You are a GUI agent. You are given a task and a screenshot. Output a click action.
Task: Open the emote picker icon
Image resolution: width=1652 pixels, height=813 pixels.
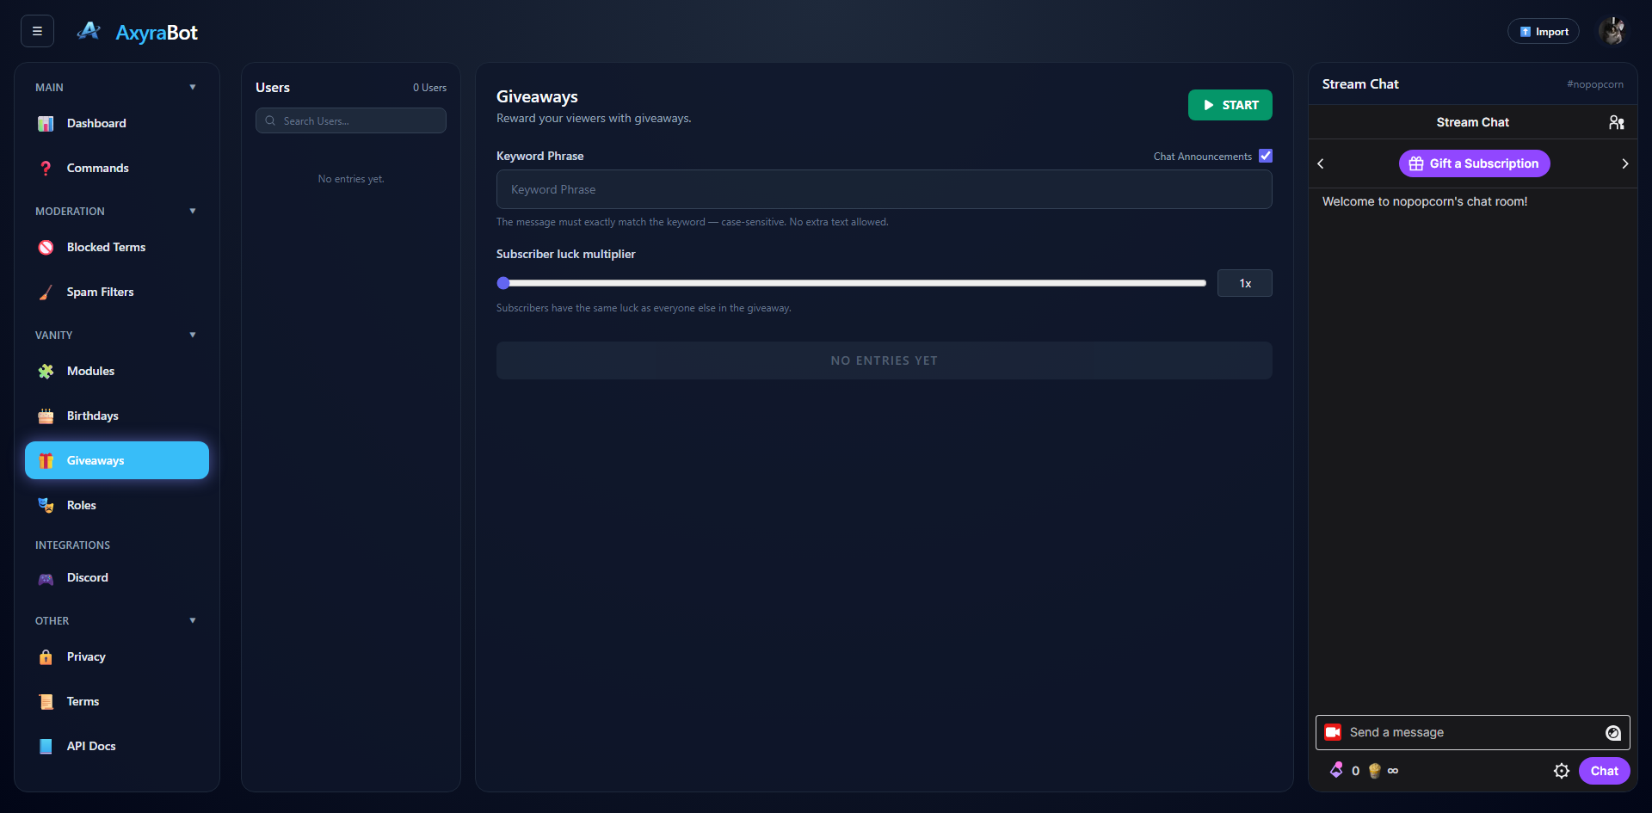(1613, 732)
